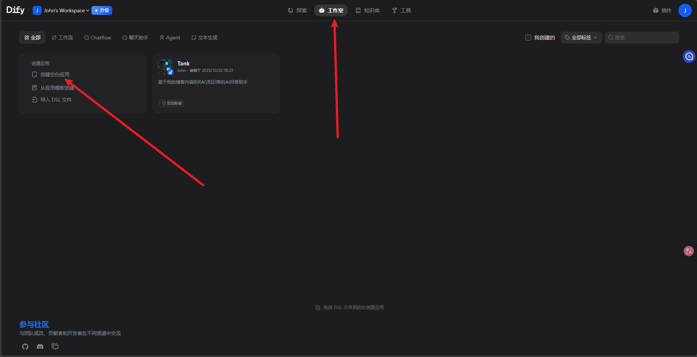This screenshot has width=697, height=357.
Task: Click the pink translate floating icon
Action: click(x=688, y=251)
